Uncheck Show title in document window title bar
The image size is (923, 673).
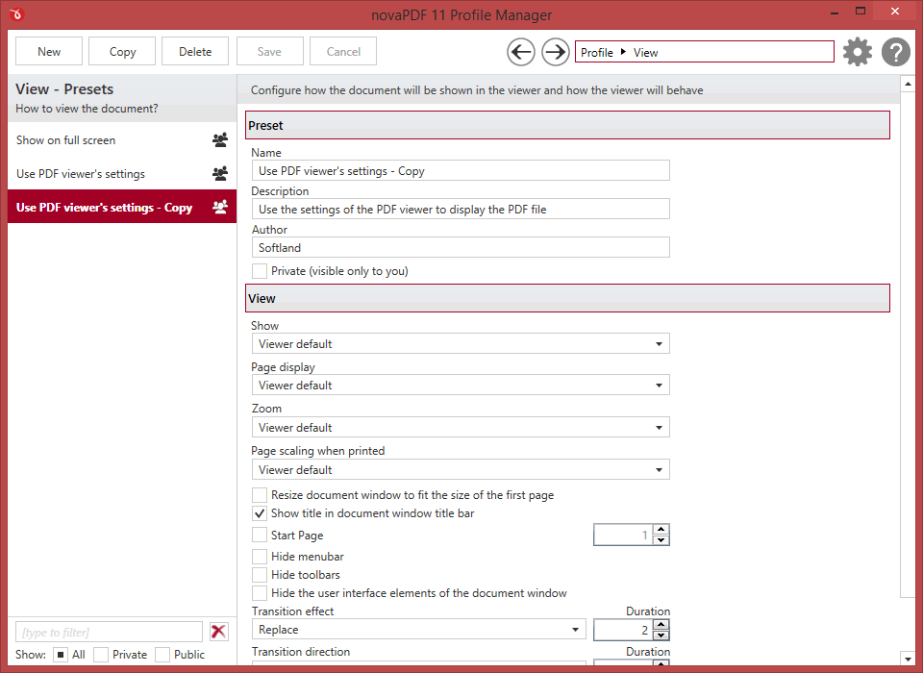(259, 513)
